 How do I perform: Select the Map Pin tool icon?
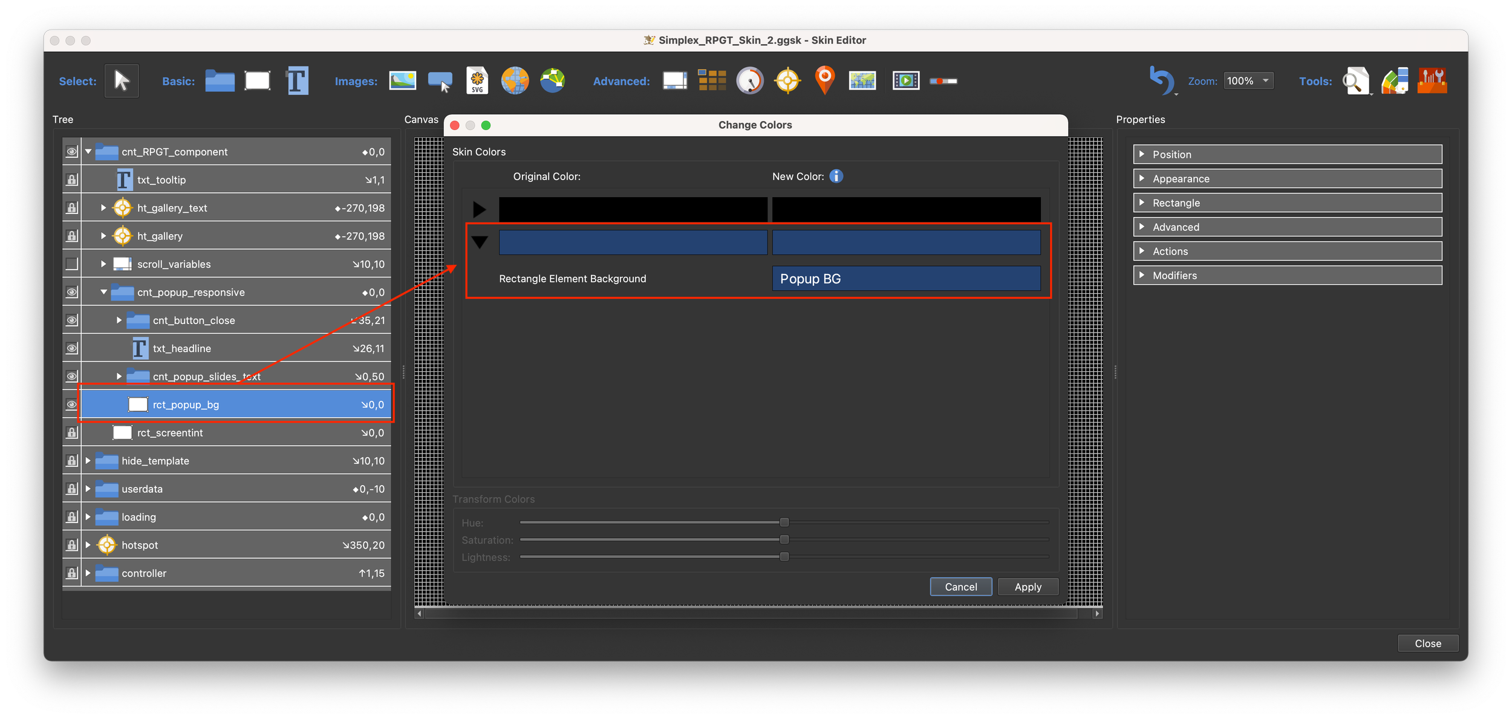tap(824, 80)
